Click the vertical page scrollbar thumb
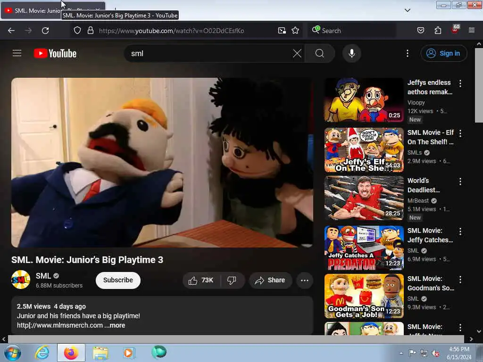483x362 pixels. (x=479, y=85)
